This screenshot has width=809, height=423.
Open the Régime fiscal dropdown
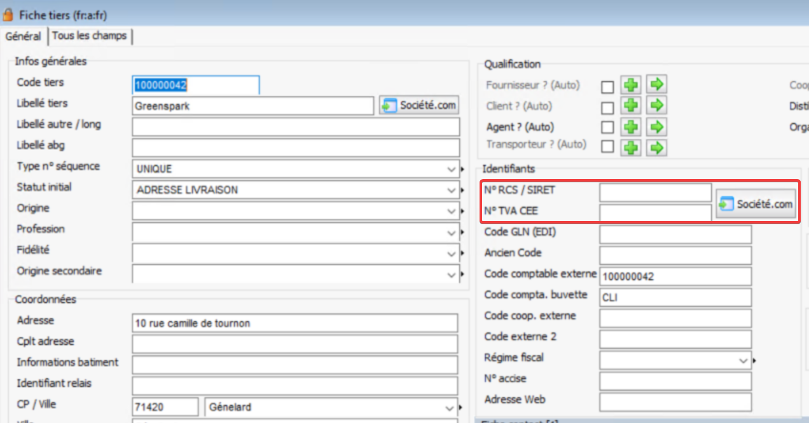(743, 361)
